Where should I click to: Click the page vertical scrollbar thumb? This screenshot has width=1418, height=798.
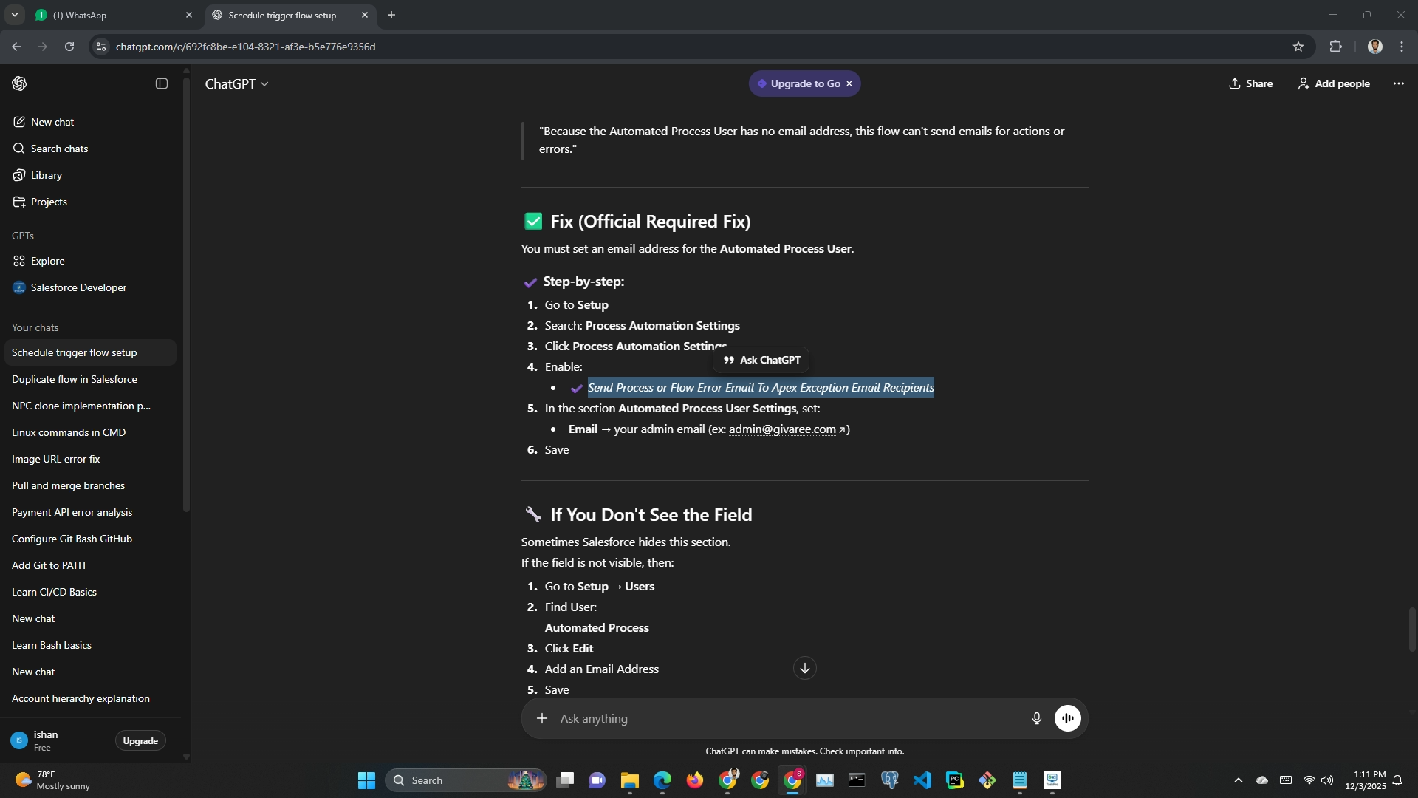pos(1412,629)
